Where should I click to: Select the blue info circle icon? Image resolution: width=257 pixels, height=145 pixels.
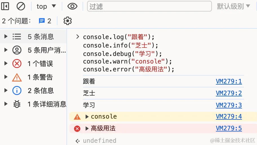click(x=17, y=90)
